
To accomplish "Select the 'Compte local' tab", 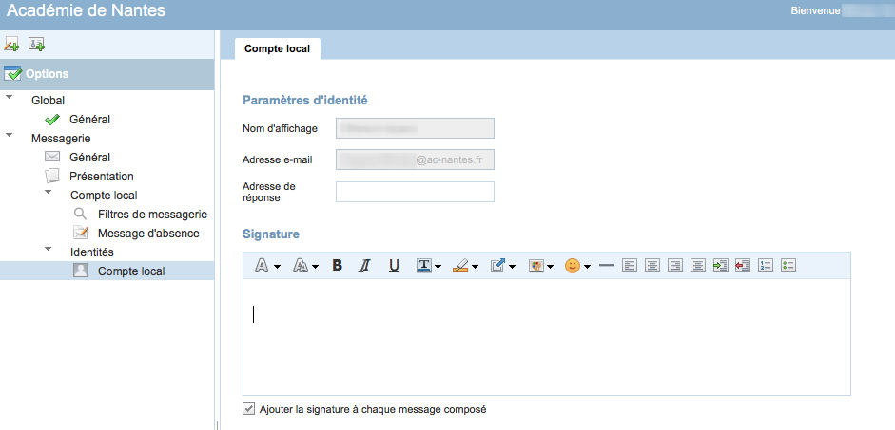I will click(277, 47).
